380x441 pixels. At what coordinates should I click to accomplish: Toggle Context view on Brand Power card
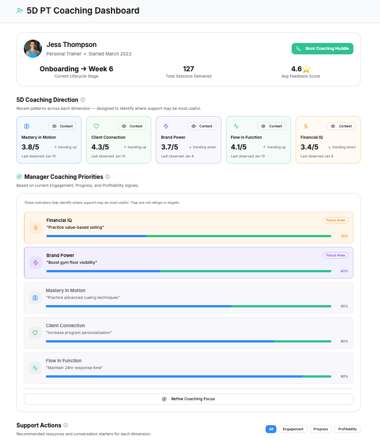click(201, 126)
